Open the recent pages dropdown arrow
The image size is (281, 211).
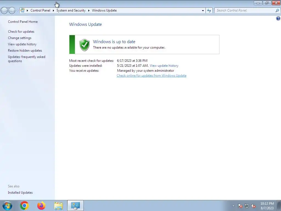[17, 11]
